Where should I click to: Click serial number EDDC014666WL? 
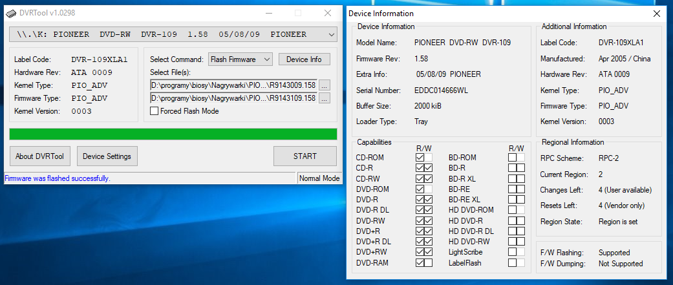tap(442, 90)
